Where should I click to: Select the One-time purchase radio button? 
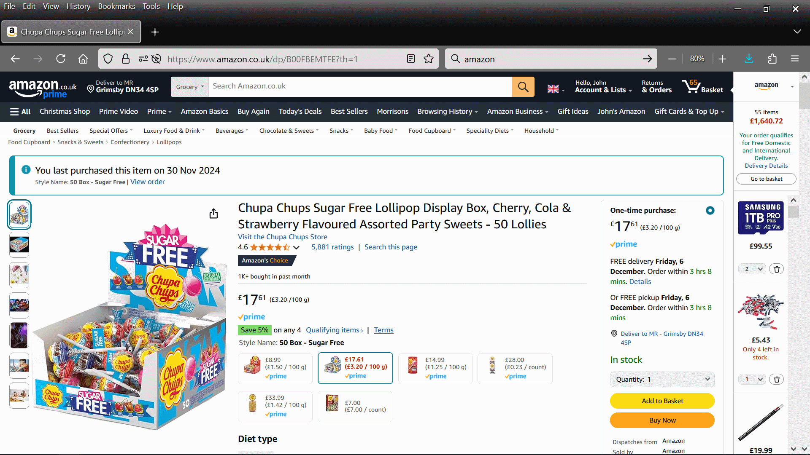pyautogui.click(x=710, y=211)
